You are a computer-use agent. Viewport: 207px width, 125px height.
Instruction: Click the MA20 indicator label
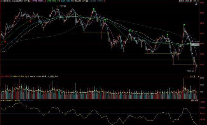(x=38, y=1)
